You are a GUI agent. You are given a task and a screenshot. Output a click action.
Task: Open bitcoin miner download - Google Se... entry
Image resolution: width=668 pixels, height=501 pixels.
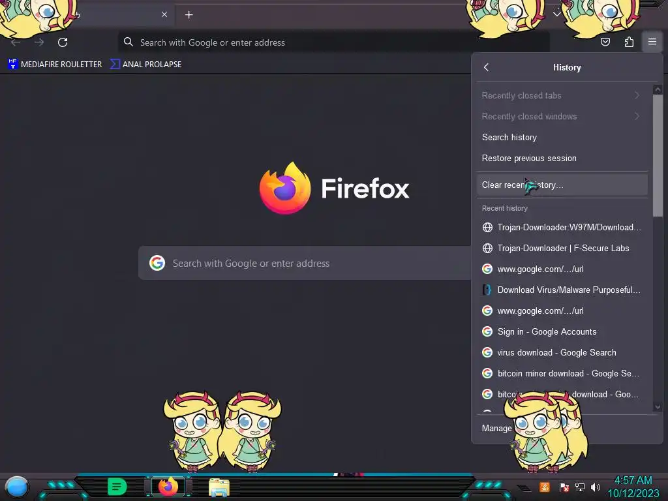(562, 373)
